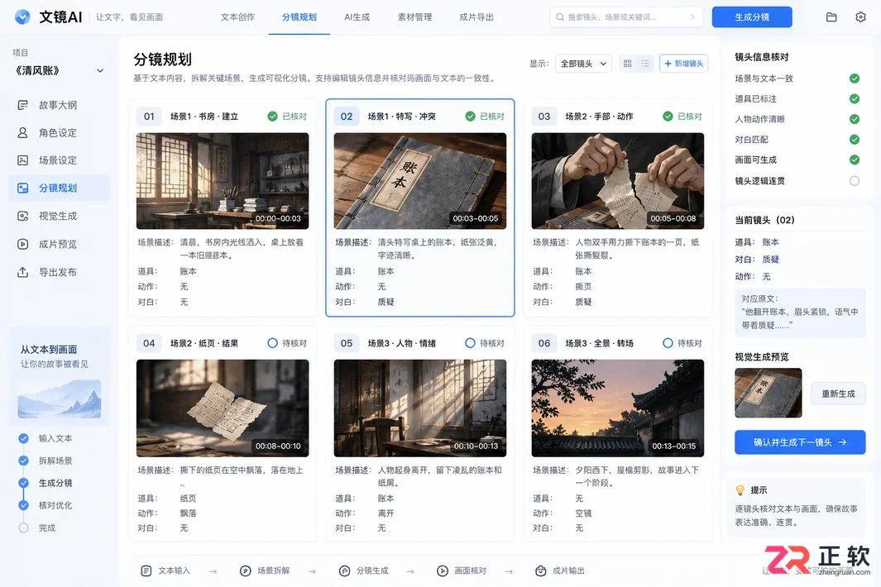This screenshot has height=587, width=881.
Task: Click the 场景3 · 人物 · 情绪 title
Action: coord(402,343)
